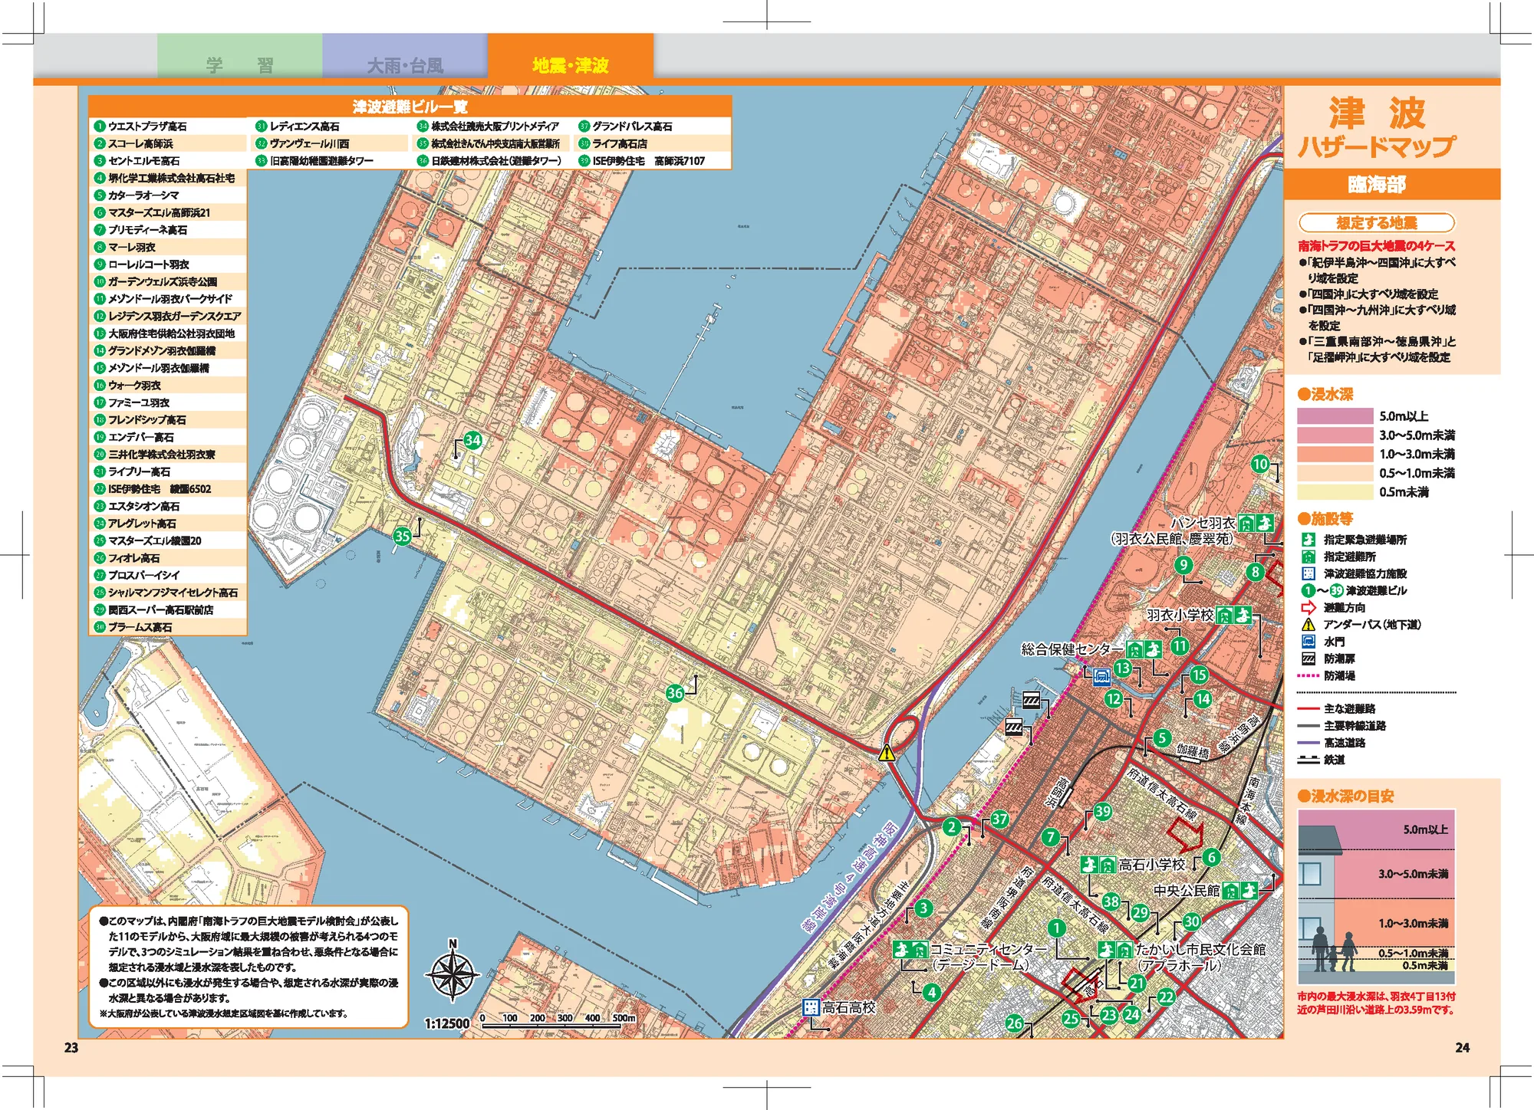Image resolution: width=1534 pixels, height=1110 pixels.
Task: Click the green map marker numbered 14
Action: [1202, 698]
